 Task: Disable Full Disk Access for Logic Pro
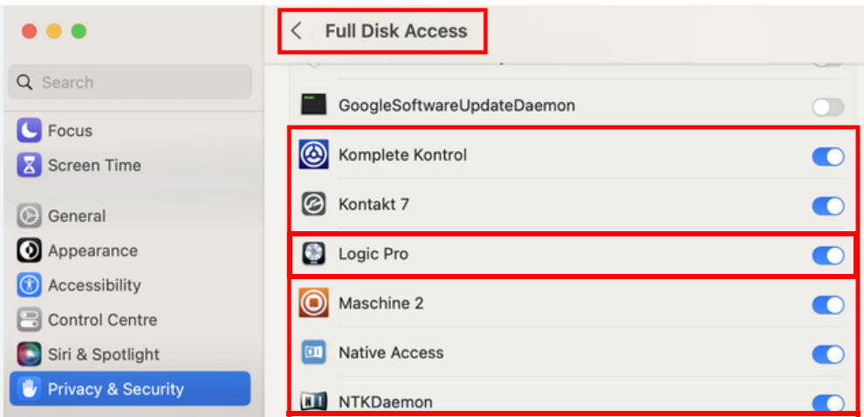pos(827,255)
